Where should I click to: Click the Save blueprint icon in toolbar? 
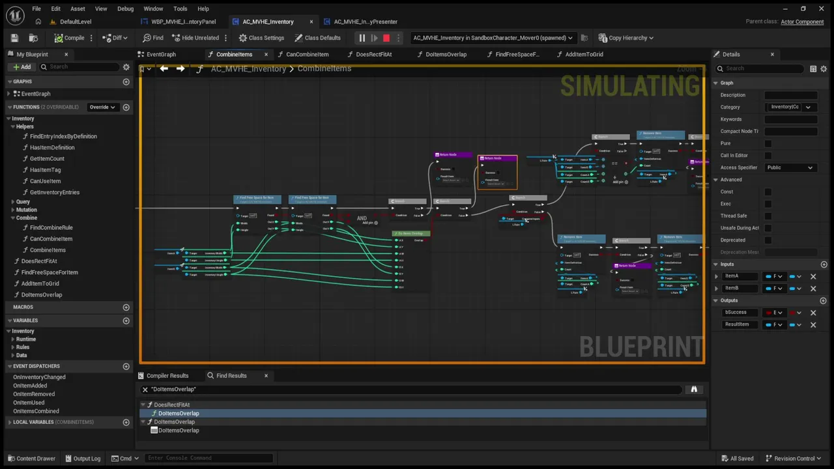pyautogui.click(x=15, y=38)
